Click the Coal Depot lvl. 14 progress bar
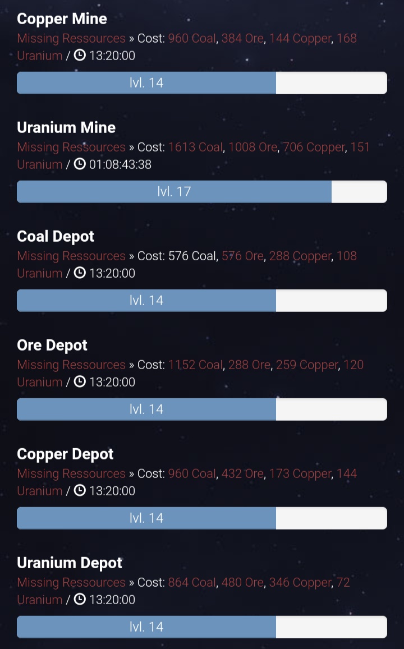Viewport: 404px width, 649px height. point(202,301)
